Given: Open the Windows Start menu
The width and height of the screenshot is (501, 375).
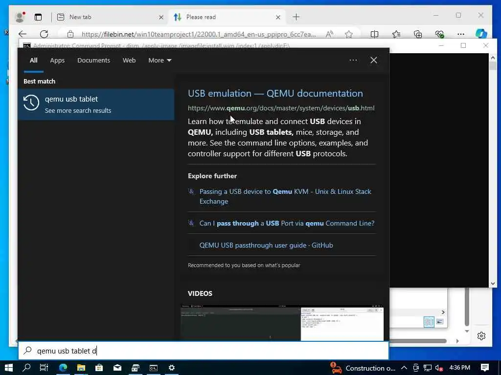Looking at the screenshot, I should click(9, 368).
